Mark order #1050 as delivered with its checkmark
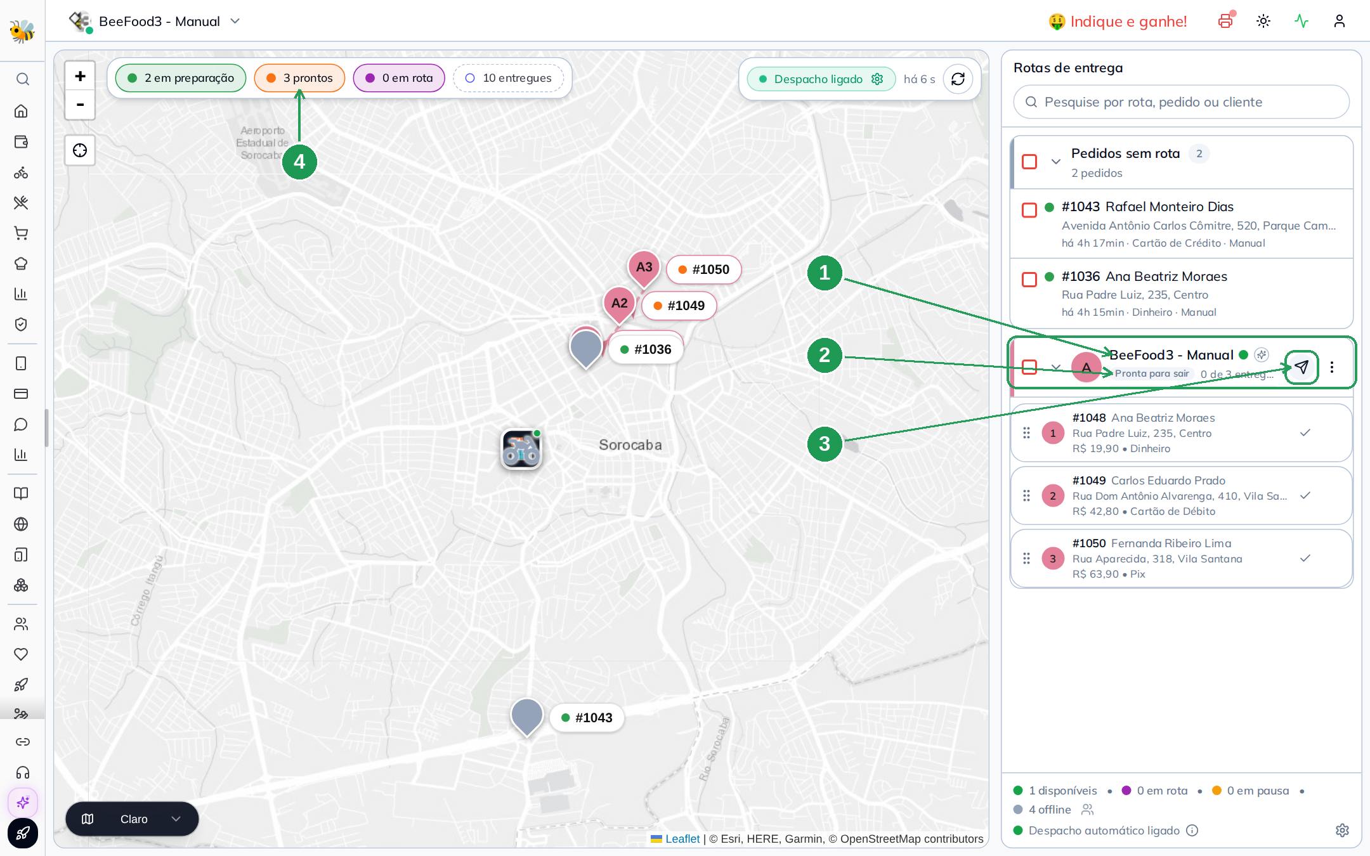The image size is (1370, 856). point(1305,559)
